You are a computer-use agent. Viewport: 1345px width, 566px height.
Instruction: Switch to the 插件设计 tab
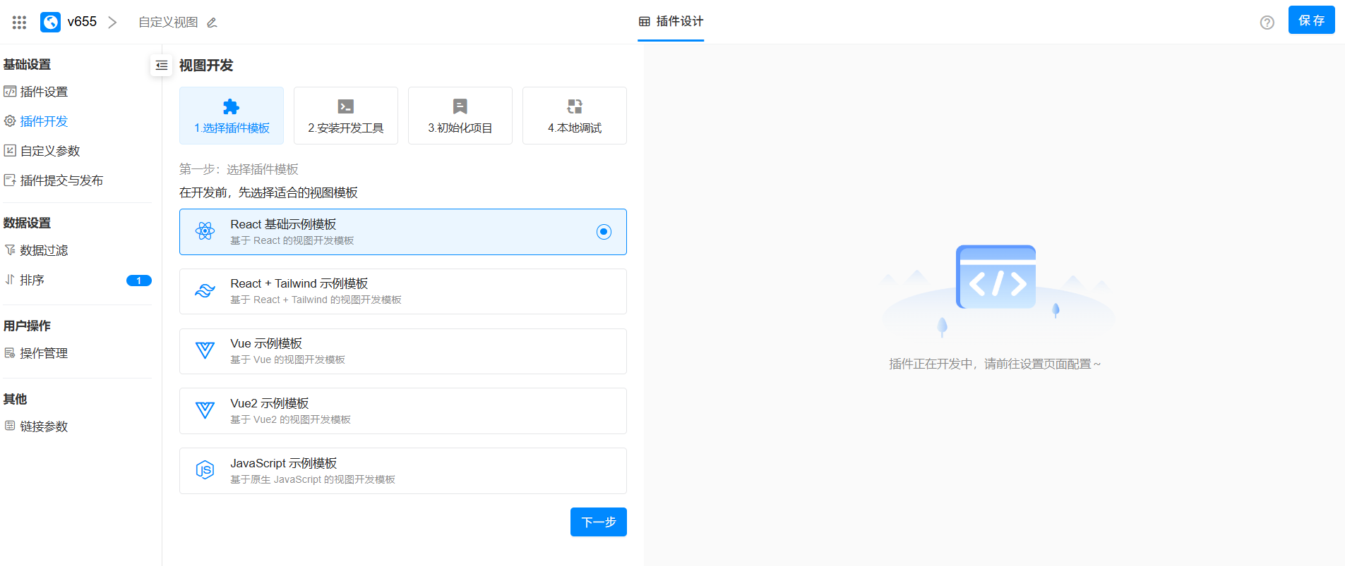(671, 22)
